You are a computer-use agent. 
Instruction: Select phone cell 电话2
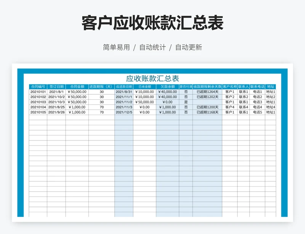pyautogui.click(x=257, y=97)
